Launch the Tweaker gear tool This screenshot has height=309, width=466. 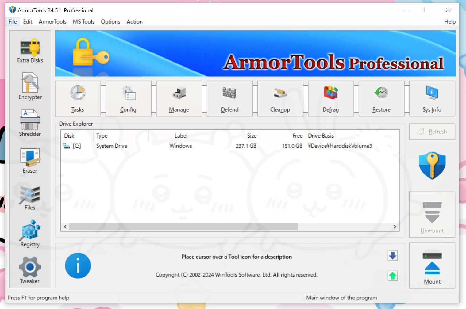pos(30,270)
